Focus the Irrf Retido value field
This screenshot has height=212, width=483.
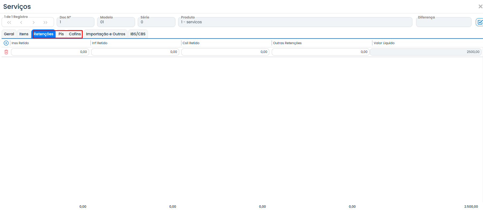135,52
